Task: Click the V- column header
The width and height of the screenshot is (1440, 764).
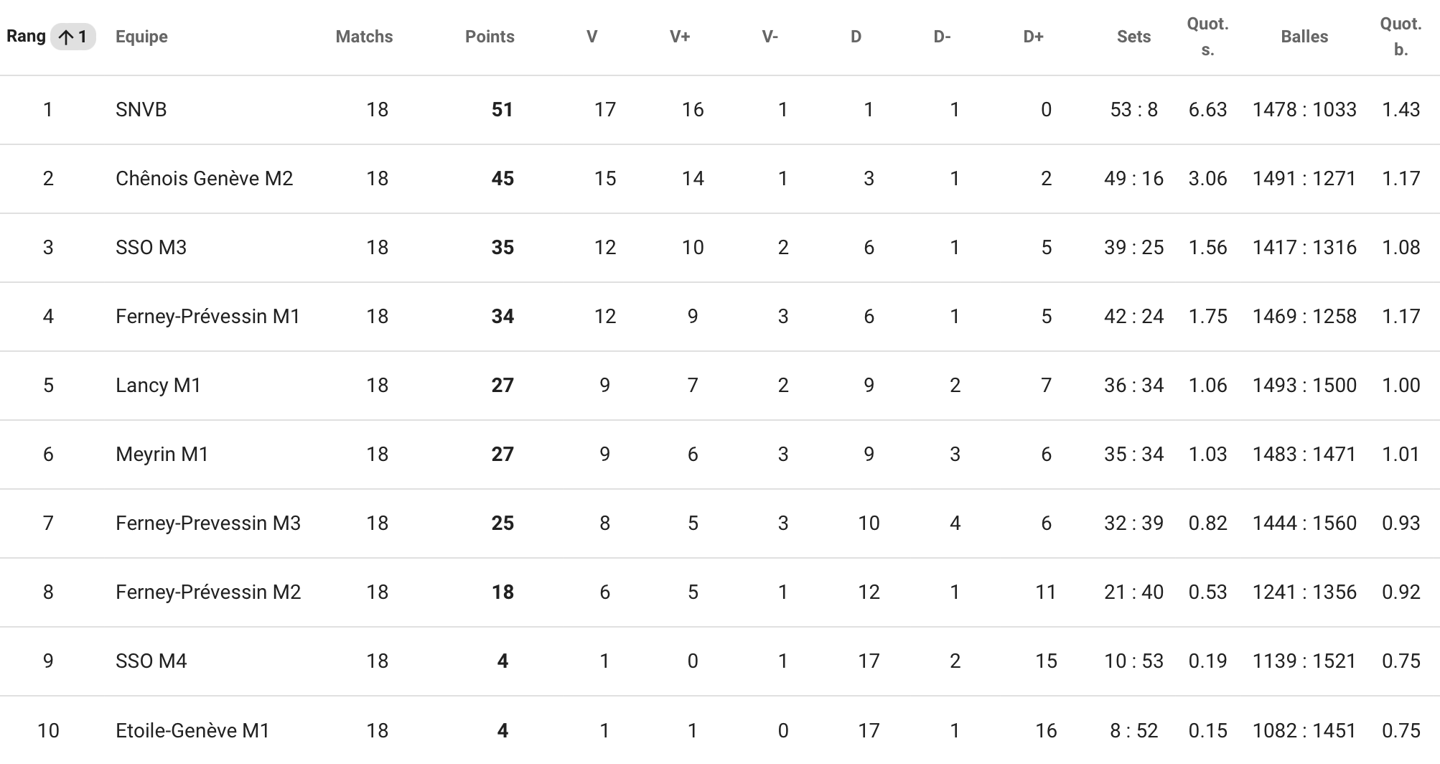Action: (770, 37)
